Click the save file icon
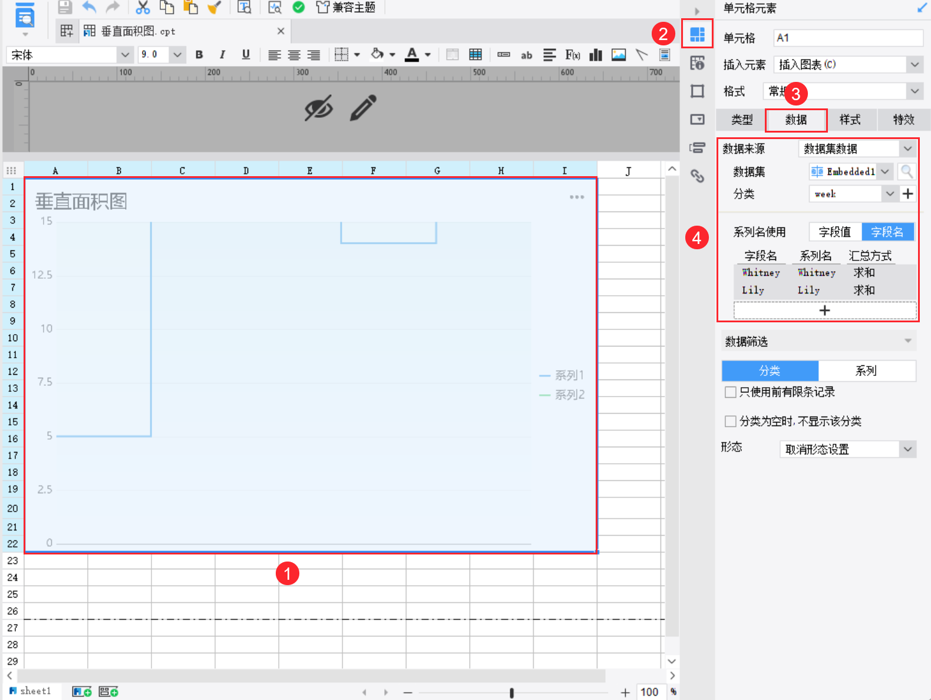Image resolution: width=931 pixels, height=700 pixels. pos(65,7)
